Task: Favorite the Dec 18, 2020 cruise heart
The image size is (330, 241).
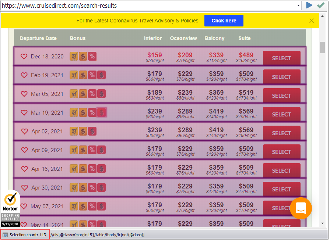Action: pyautogui.click(x=24, y=56)
